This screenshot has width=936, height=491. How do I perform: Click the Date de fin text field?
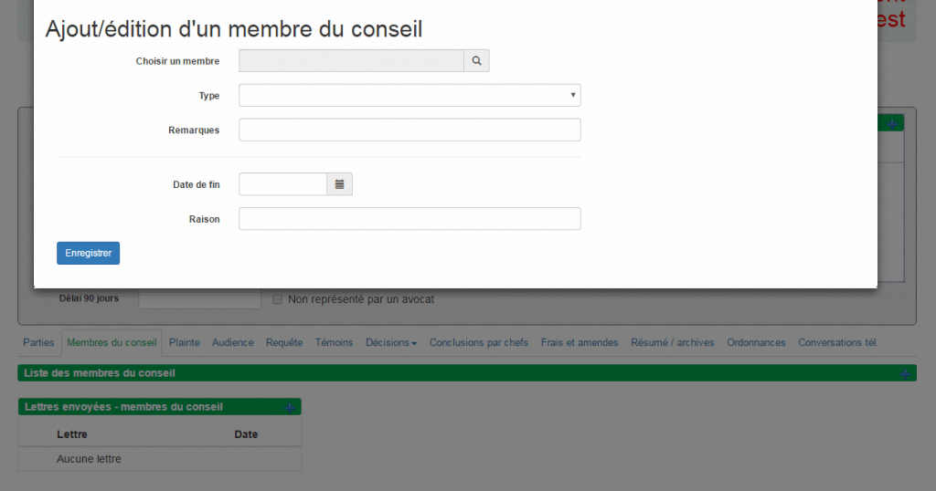pyautogui.click(x=283, y=184)
